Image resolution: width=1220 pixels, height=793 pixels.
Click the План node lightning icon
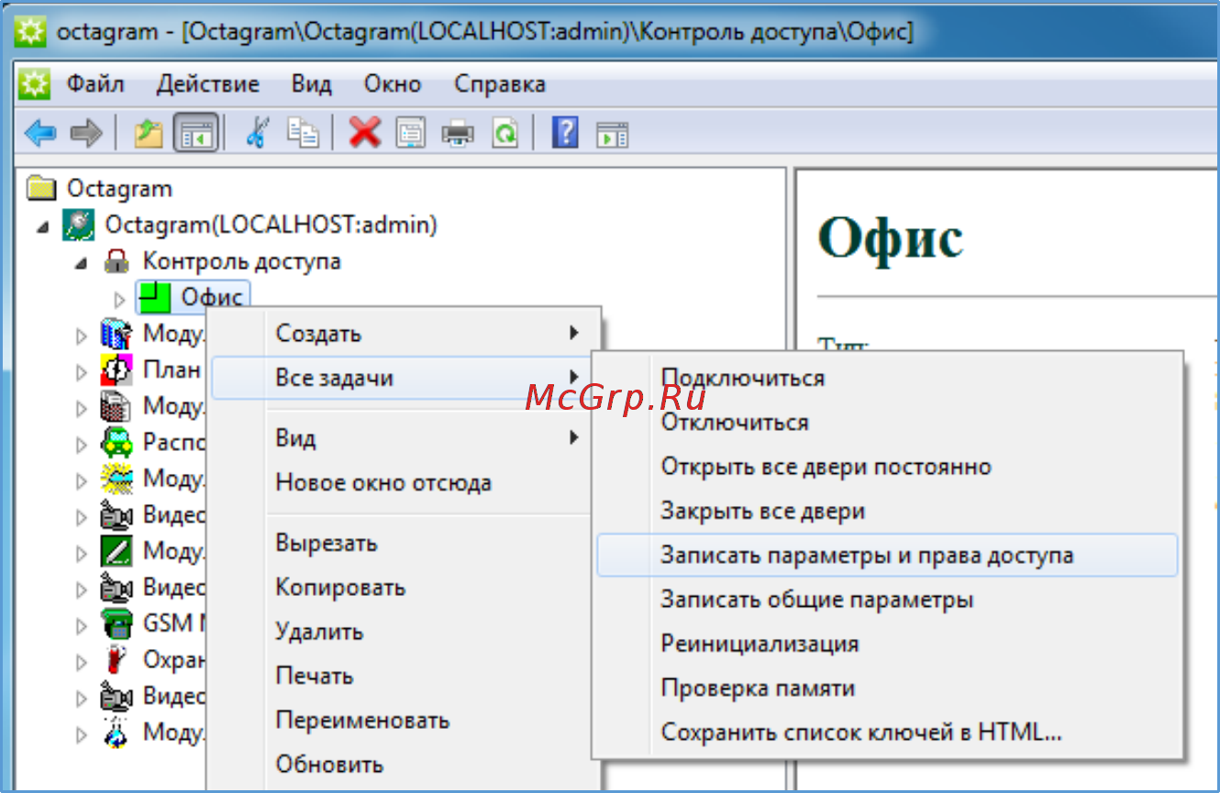[116, 369]
